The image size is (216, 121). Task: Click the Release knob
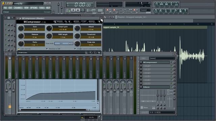[x=21, y=36]
